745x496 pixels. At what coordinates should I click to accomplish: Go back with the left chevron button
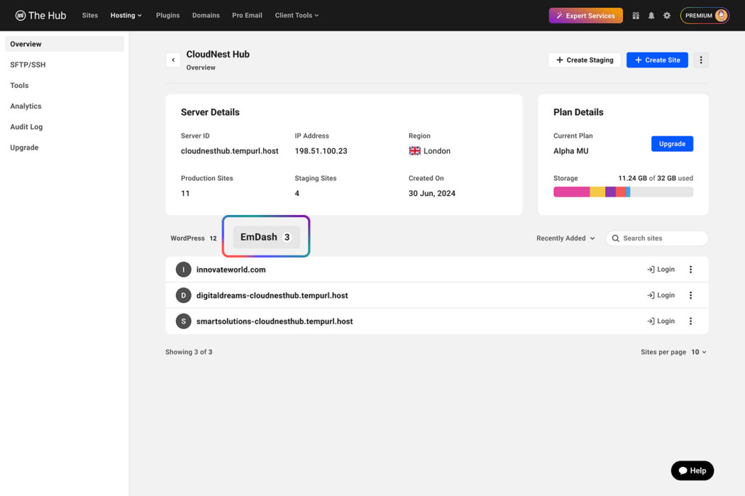pos(173,60)
